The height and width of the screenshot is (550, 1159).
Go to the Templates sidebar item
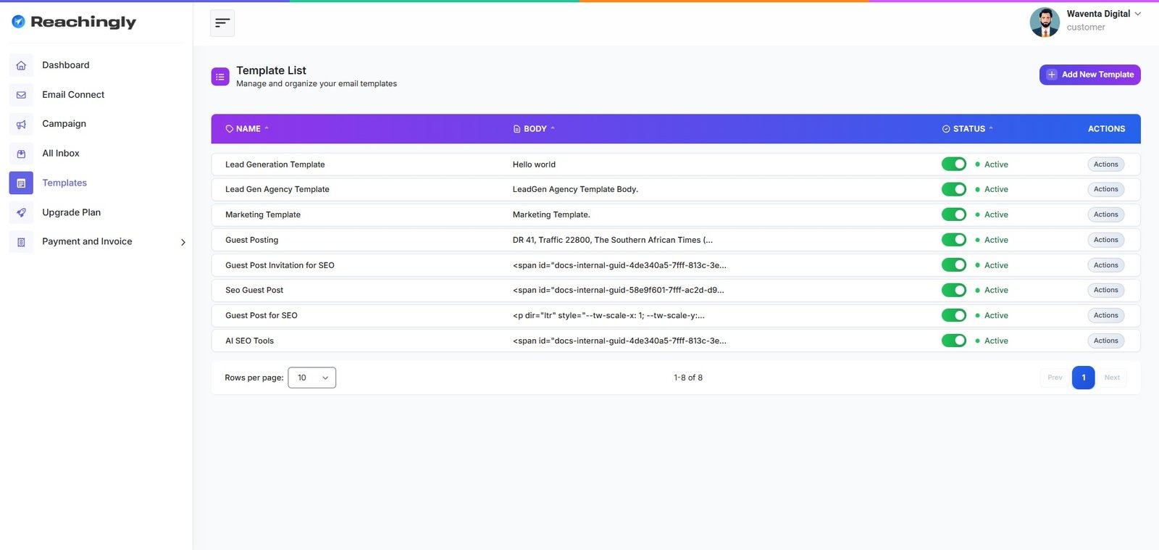click(64, 183)
